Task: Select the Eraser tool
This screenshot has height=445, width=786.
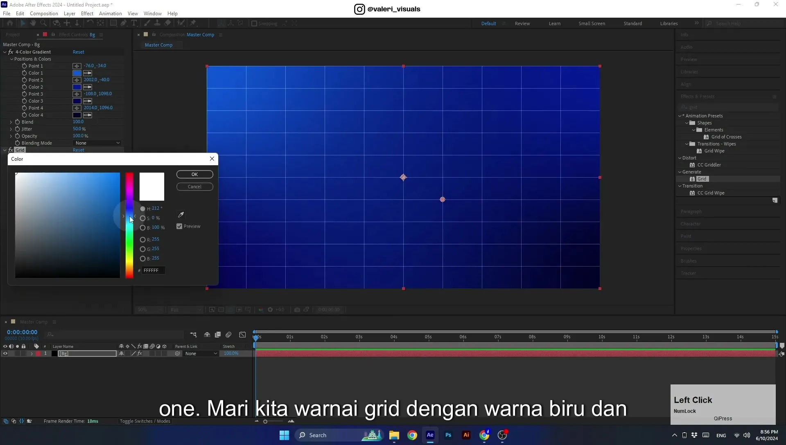Action: click(168, 23)
